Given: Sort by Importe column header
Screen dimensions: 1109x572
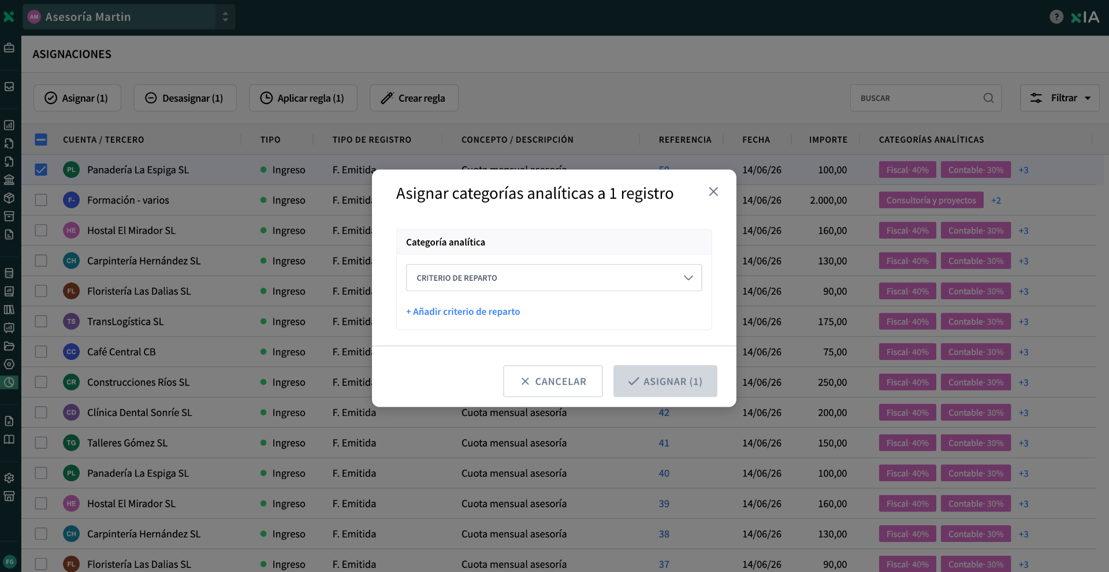Looking at the screenshot, I should (x=828, y=140).
